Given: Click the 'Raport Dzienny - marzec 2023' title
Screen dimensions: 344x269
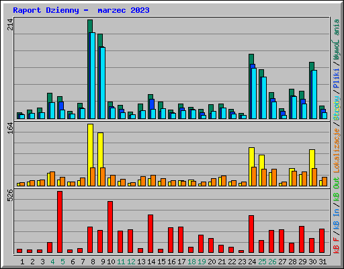Looking at the screenshot, I should click(x=81, y=10).
